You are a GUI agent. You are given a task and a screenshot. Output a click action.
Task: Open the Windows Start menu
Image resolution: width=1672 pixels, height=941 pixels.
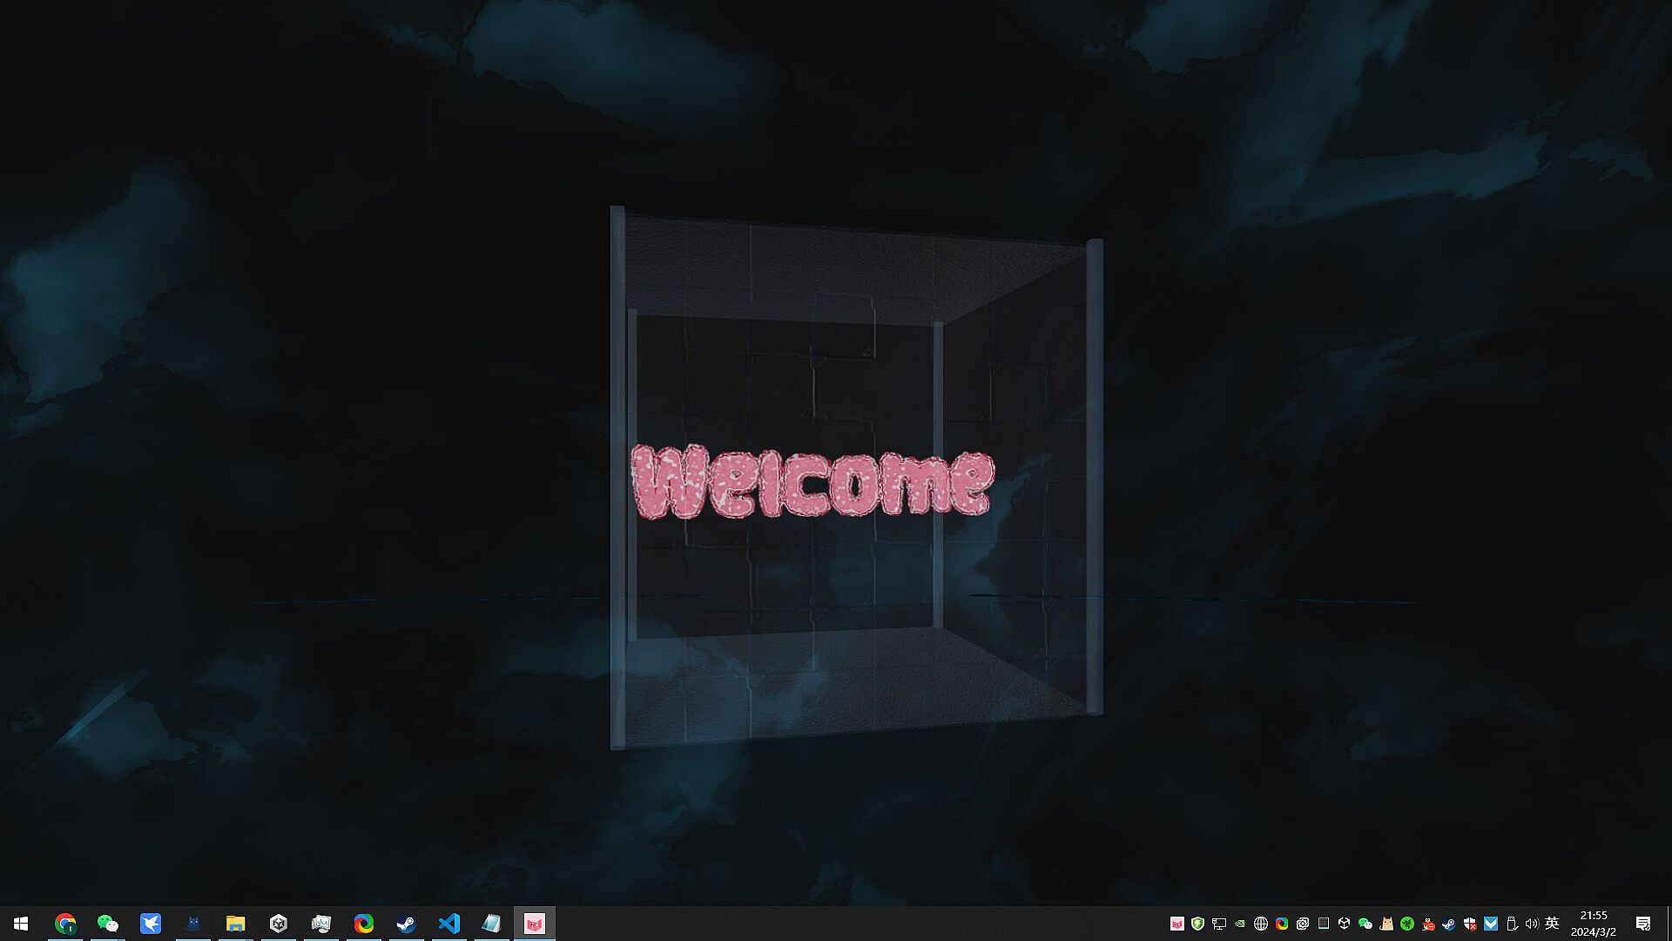click(x=21, y=924)
